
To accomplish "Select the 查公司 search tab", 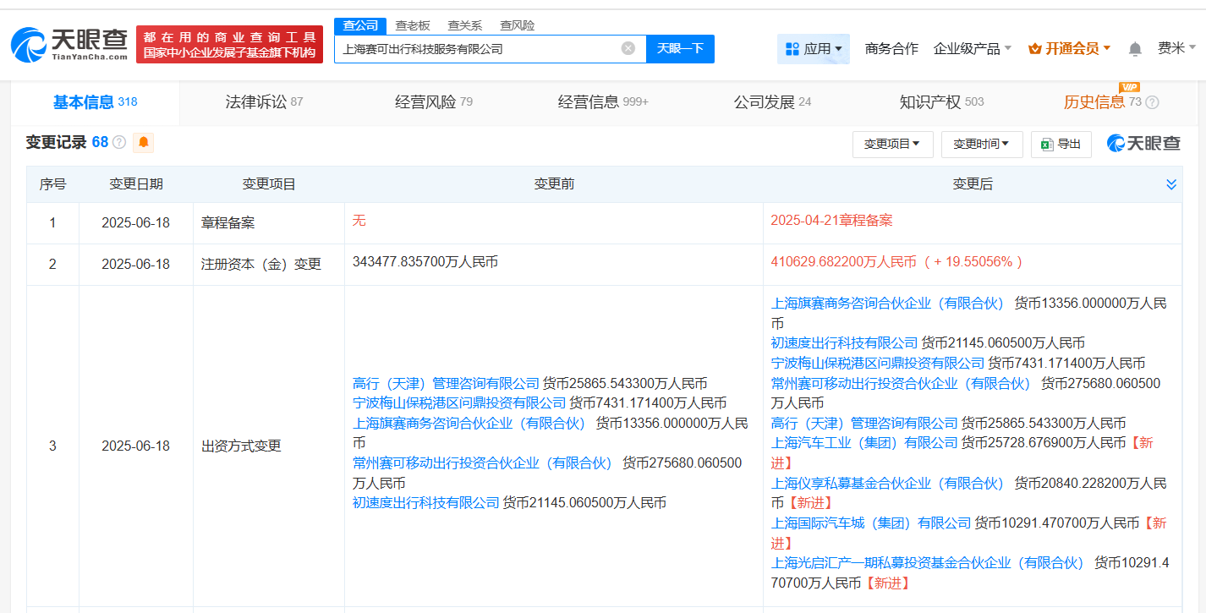I will [360, 25].
